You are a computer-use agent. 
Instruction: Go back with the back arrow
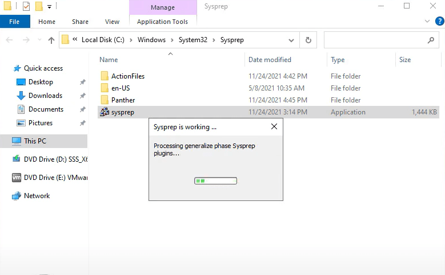9,40
